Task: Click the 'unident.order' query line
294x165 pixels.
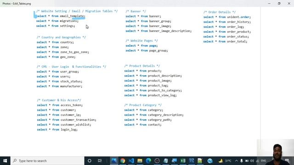Action: point(227,17)
